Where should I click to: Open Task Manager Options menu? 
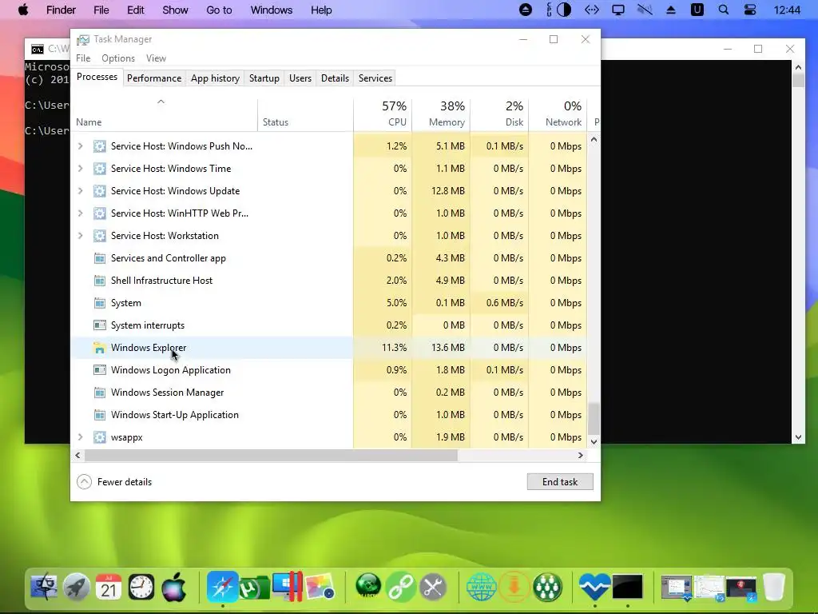(118, 58)
